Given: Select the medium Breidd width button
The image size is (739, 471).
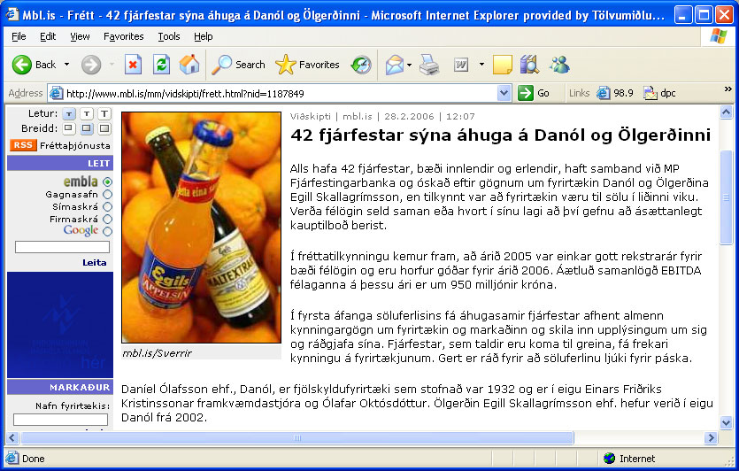Looking at the screenshot, I should [87, 128].
